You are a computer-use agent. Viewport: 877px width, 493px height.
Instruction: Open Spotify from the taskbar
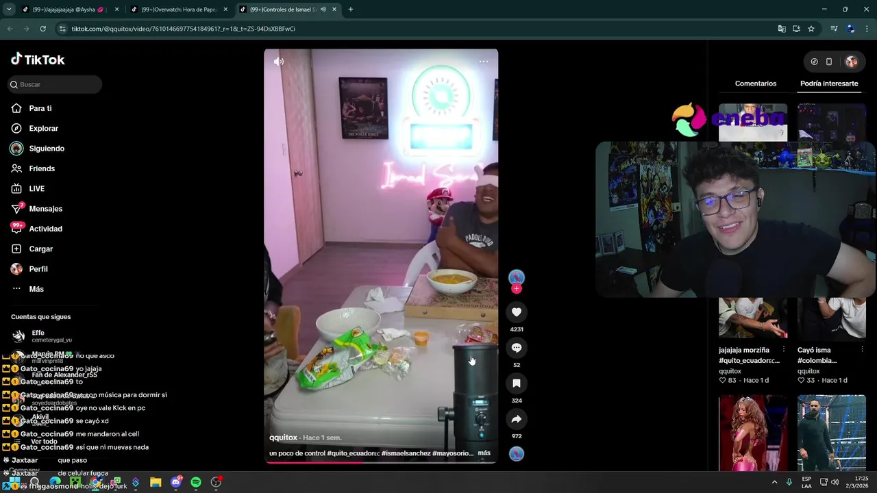tap(196, 482)
